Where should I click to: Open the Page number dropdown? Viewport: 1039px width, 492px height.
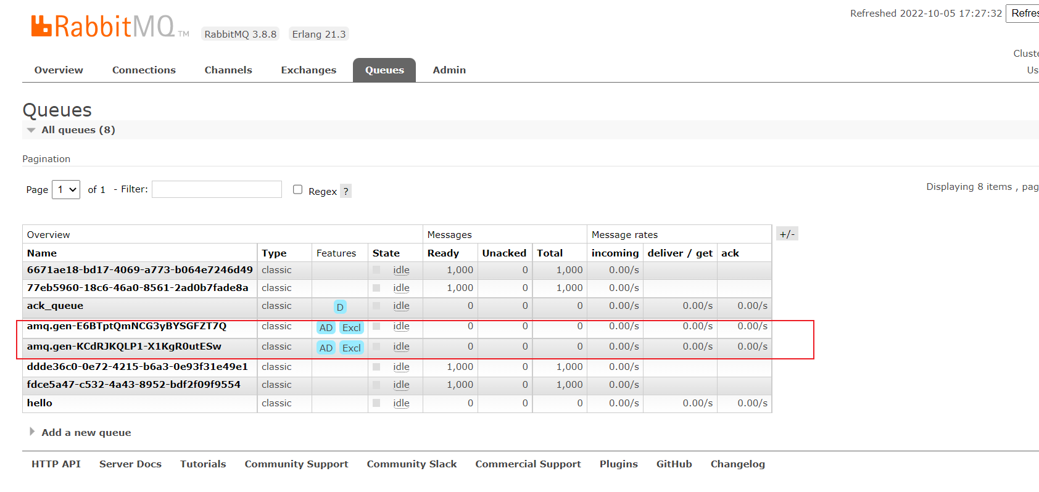tap(66, 189)
